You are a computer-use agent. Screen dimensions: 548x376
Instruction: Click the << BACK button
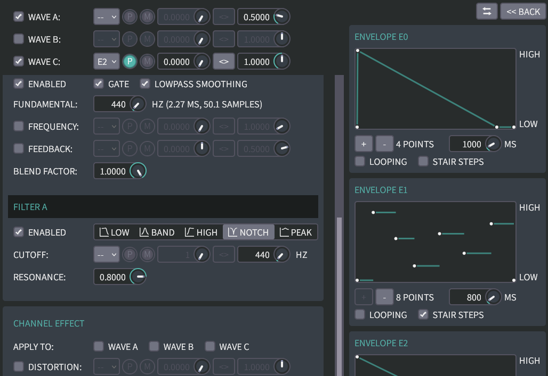(x=523, y=11)
